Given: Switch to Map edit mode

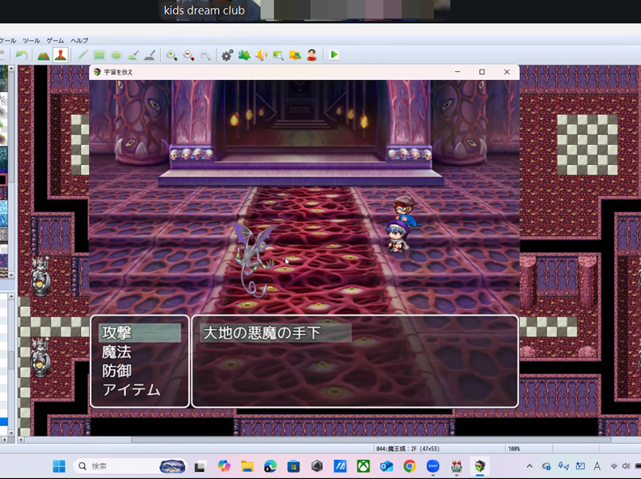Looking at the screenshot, I should [x=43, y=54].
